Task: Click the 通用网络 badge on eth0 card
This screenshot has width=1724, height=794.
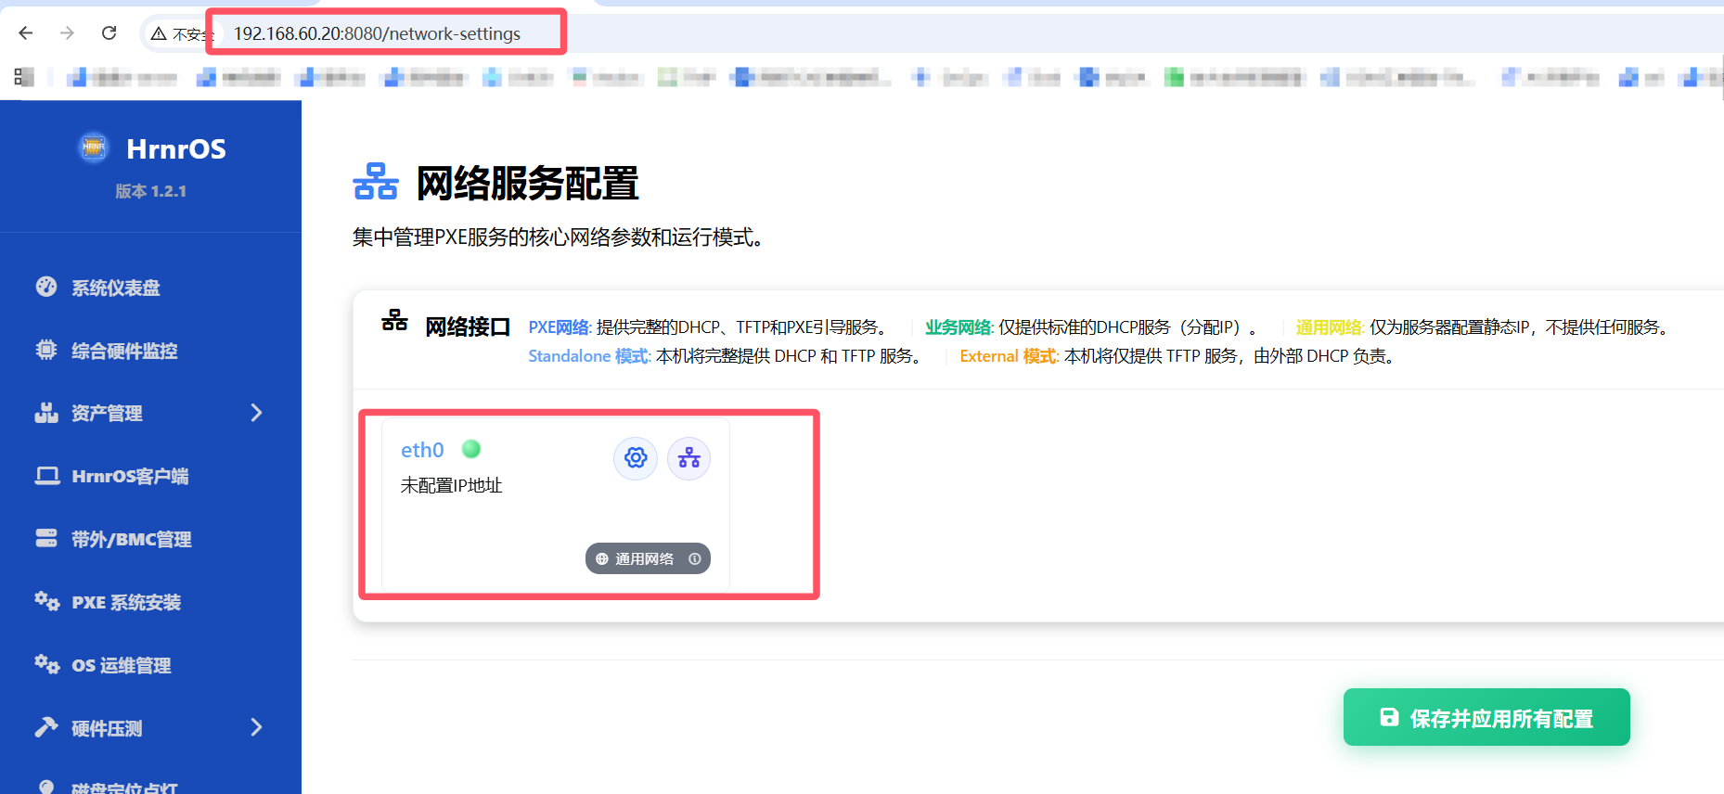Action: [x=648, y=558]
